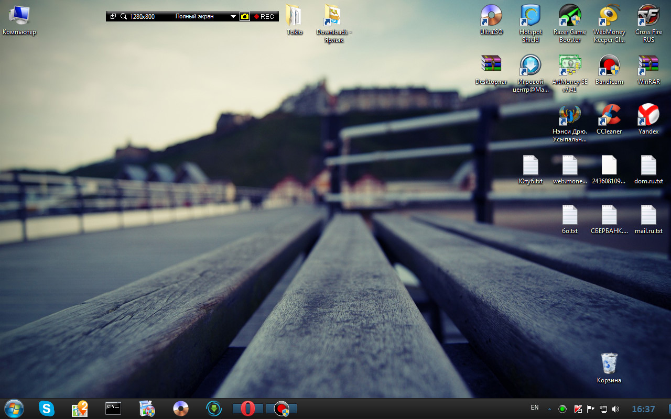671x419 pixels.
Task: Open the Desktop.rar archive
Action: (491, 70)
